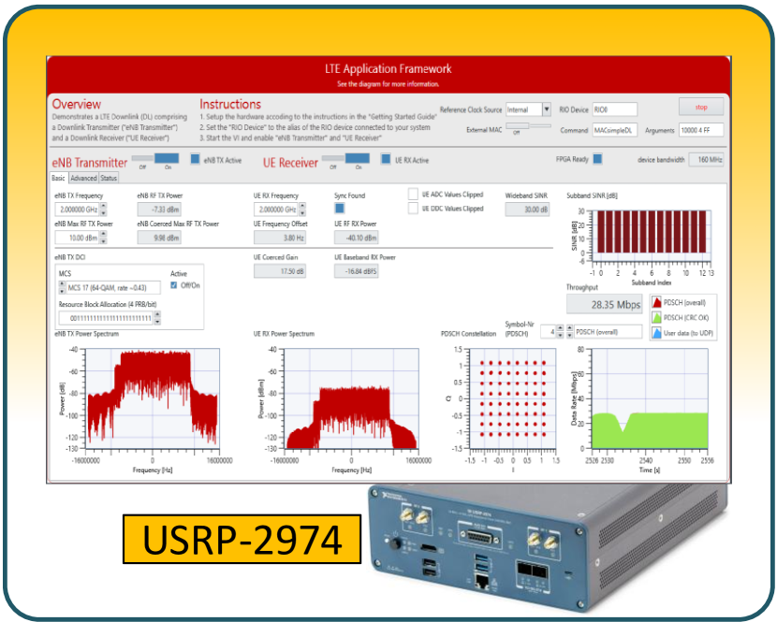The image size is (777, 622).
Task: Click the UE RX Power Spectrum graph
Action: (351, 398)
